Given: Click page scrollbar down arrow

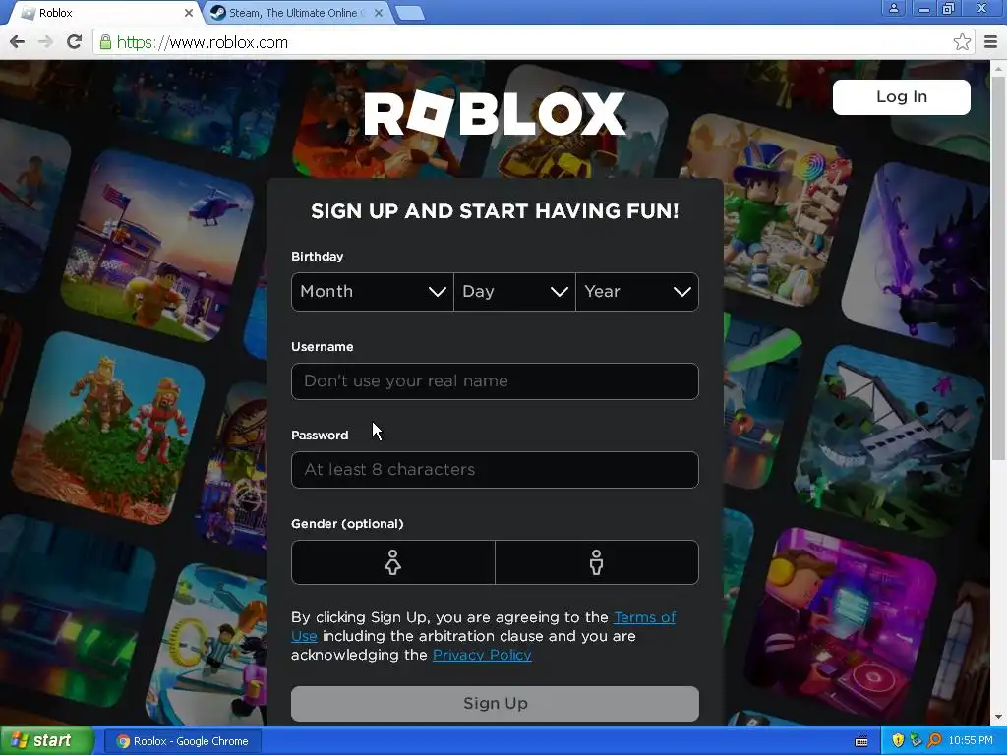Looking at the screenshot, I should point(998,717).
